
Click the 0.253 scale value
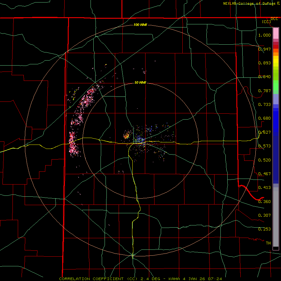pos(264,229)
